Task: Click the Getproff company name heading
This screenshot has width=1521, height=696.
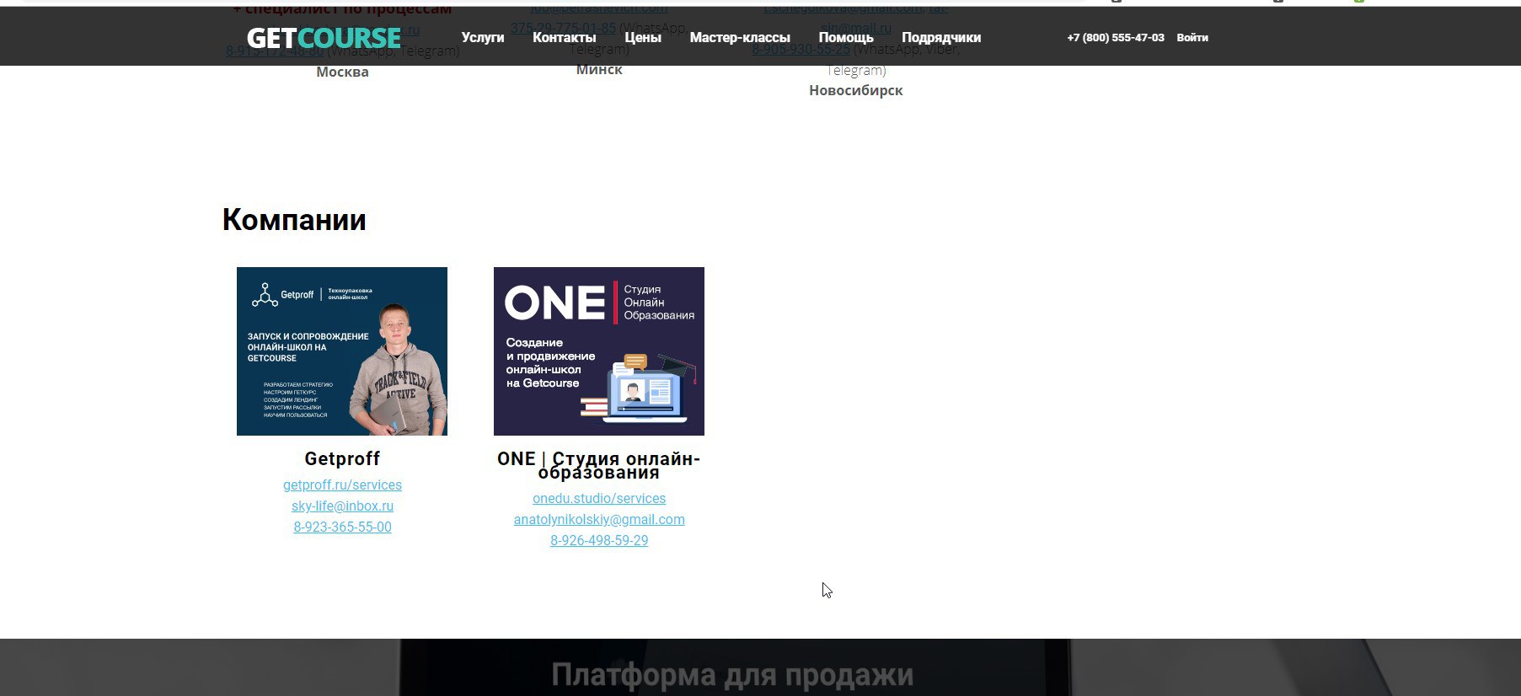Action: [342, 458]
